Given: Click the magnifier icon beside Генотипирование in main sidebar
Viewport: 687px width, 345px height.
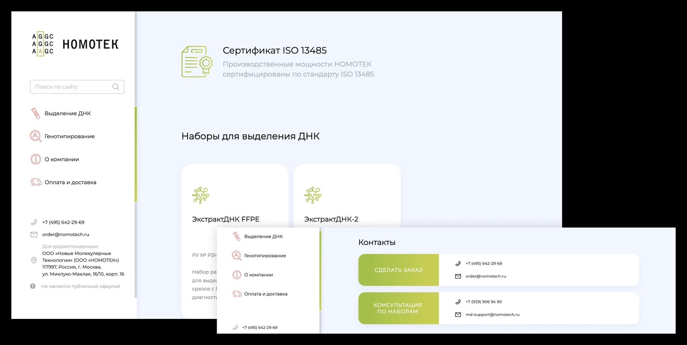Looking at the screenshot, I should 36,136.
